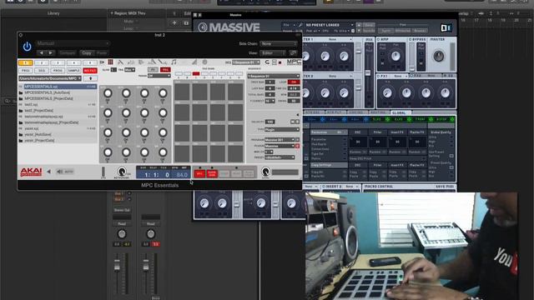
Task: Open the Attributes view in Massive
Action: click(403, 31)
